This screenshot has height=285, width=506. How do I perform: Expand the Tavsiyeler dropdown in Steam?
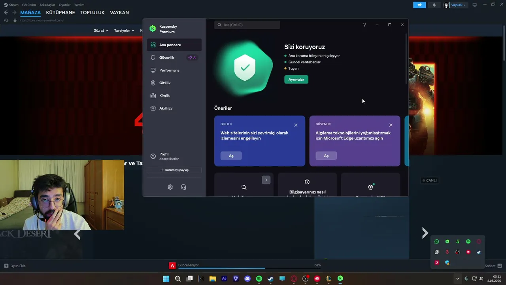124,30
